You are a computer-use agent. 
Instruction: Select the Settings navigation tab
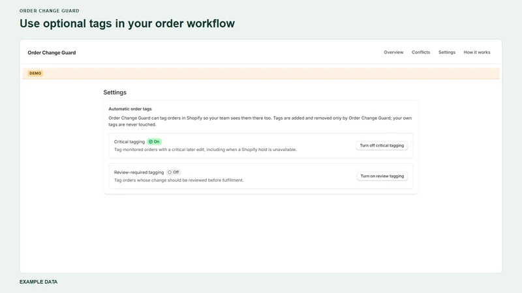click(447, 53)
